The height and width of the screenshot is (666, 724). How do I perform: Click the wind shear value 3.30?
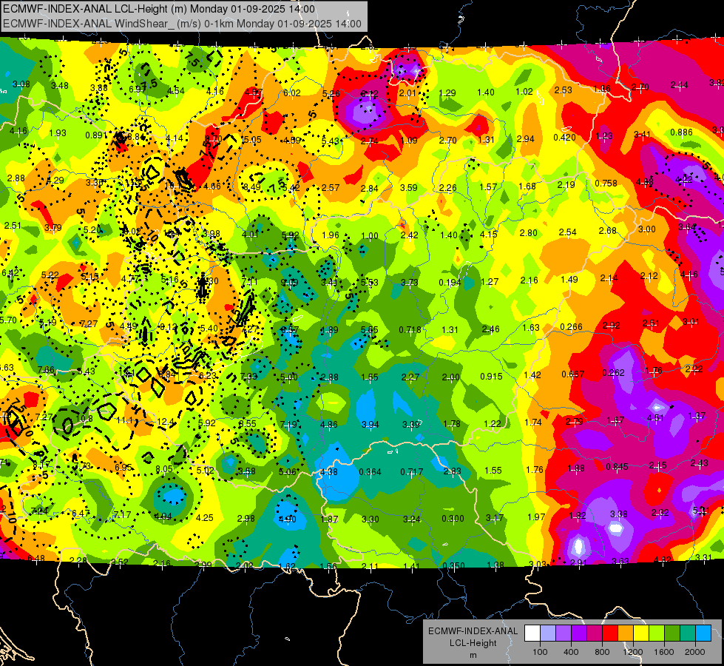point(370,519)
